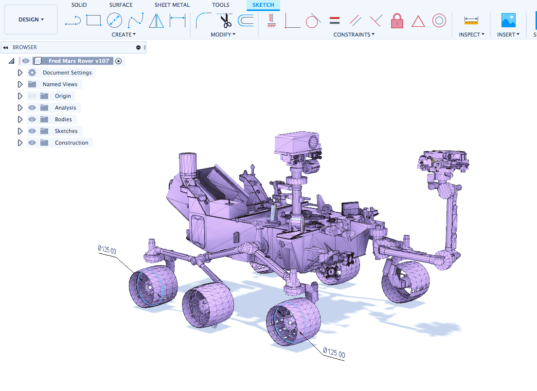Hide the Sketches folder
The width and height of the screenshot is (537, 391).
point(32,131)
